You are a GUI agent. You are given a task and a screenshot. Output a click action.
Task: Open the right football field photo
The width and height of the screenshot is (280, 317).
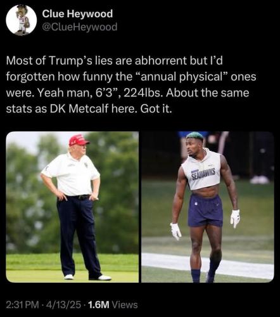click(x=208, y=207)
